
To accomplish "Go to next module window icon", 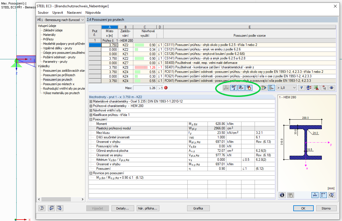I will (x=60, y=208).
